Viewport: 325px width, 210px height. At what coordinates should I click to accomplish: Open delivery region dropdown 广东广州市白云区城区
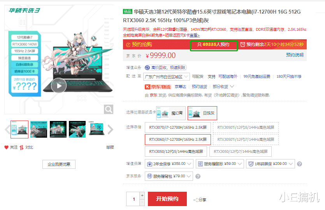tap(167, 77)
